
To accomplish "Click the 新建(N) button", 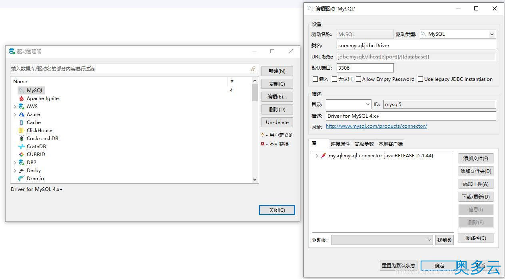I will click(x=277, y=71).
